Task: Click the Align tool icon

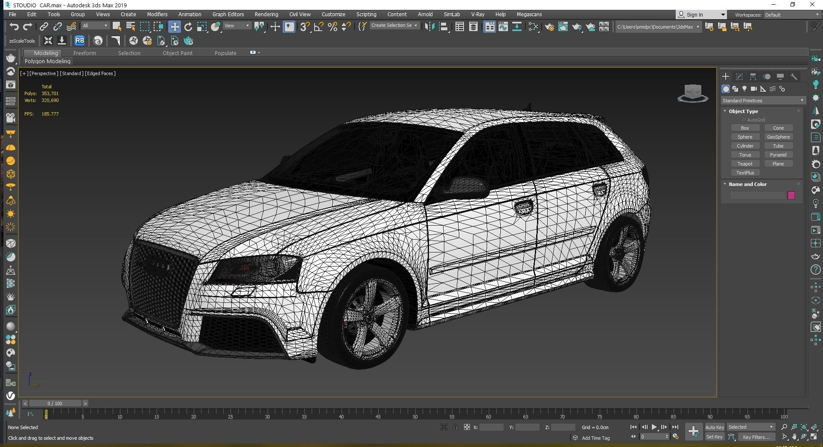Action: tap(444, 27)
